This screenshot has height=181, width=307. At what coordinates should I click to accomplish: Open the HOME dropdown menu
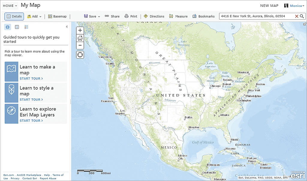coord(10,6)
